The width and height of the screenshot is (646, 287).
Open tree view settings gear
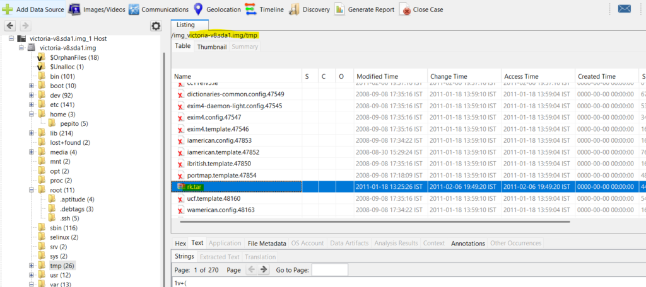pos(156,26)
